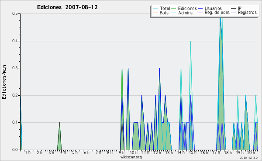Click the '7 h' x-axis label
This screenshot has width=262, height=161.
tap(98, 152)
